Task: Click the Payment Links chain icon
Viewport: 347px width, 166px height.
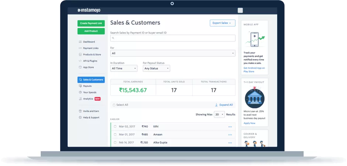Action: tap(80, 48)
